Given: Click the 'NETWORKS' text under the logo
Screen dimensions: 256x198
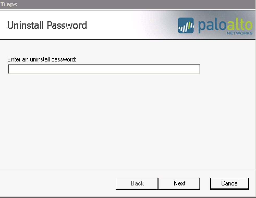Looking at the screenshot, I should (240, 33).
